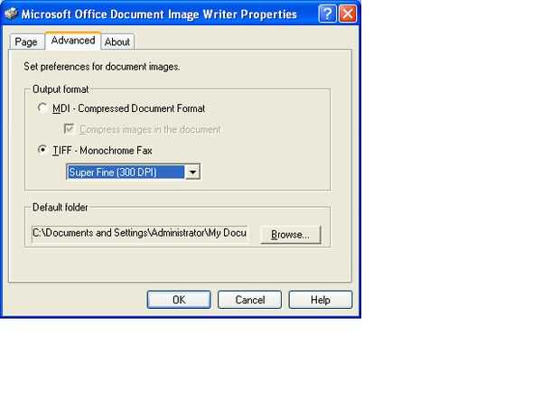Image resolution: width=560 pixels, height=420 pixels.
Task: Click the Browse... button
Action: point(291,234)
